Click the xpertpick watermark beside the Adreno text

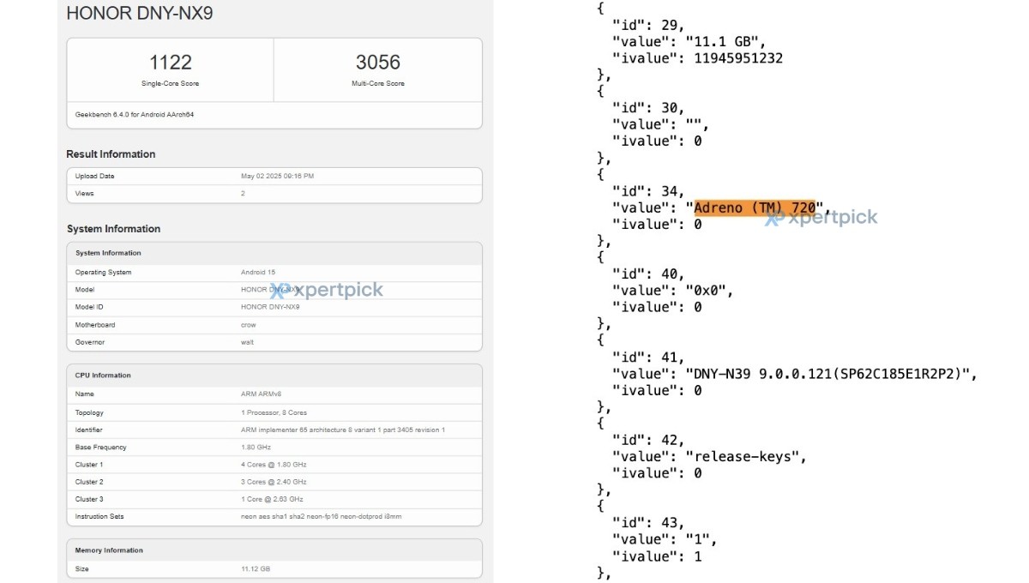pyautogui.click(x=821, y=217)
